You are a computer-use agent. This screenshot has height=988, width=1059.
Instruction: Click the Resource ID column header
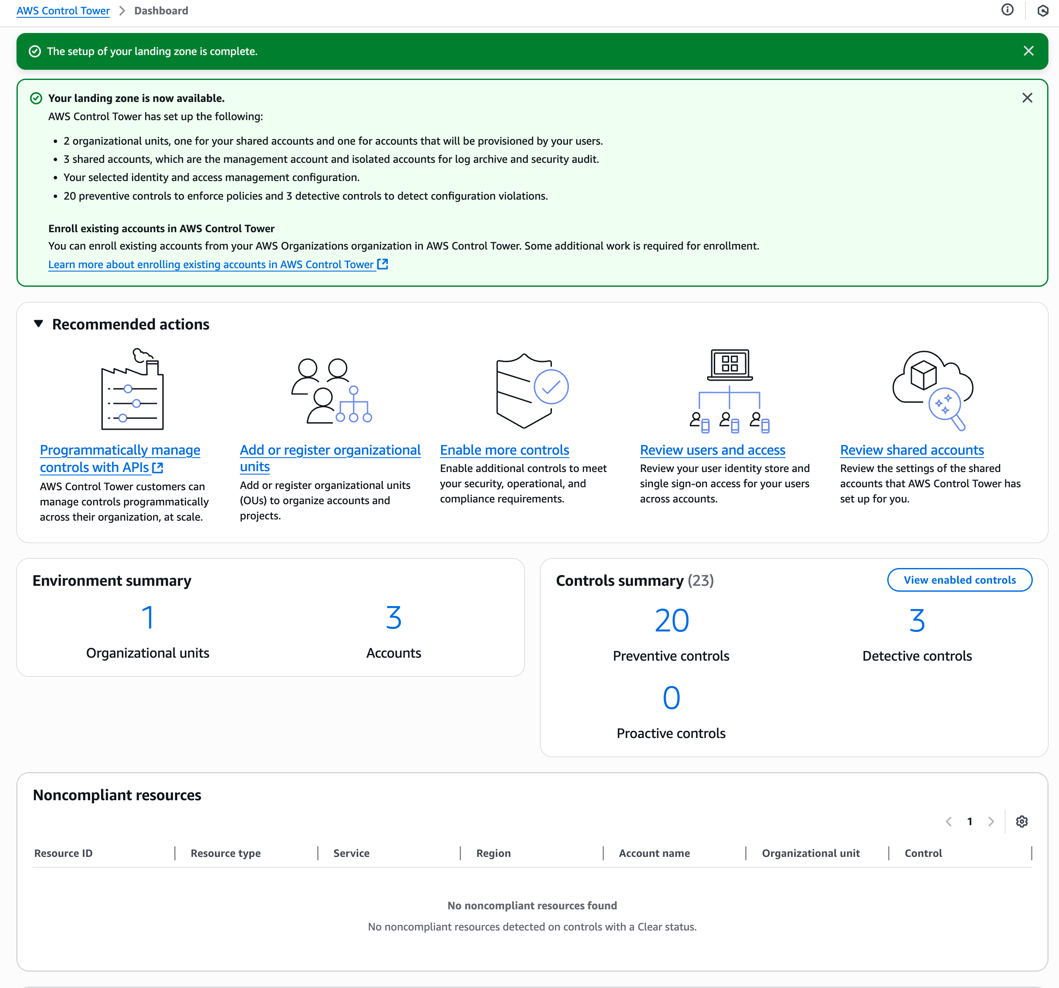pyautogui.click(x=63, y=853)
